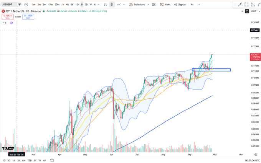This screenshot has width=261, height=163.
Task: Expand the favorite indicators dropdown arrow
Action: coord(149,5)
